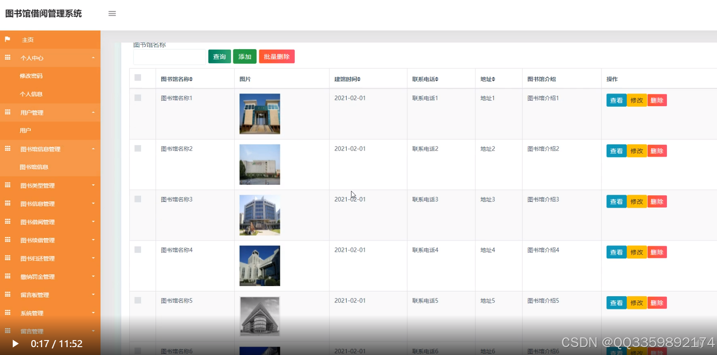
Task: Collapse the 图书馆信息管理 menu arrow
Action: click(93, 149)
